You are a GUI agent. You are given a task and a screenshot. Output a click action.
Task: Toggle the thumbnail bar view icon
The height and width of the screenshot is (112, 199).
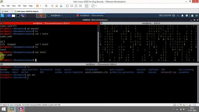pos(72,6)
